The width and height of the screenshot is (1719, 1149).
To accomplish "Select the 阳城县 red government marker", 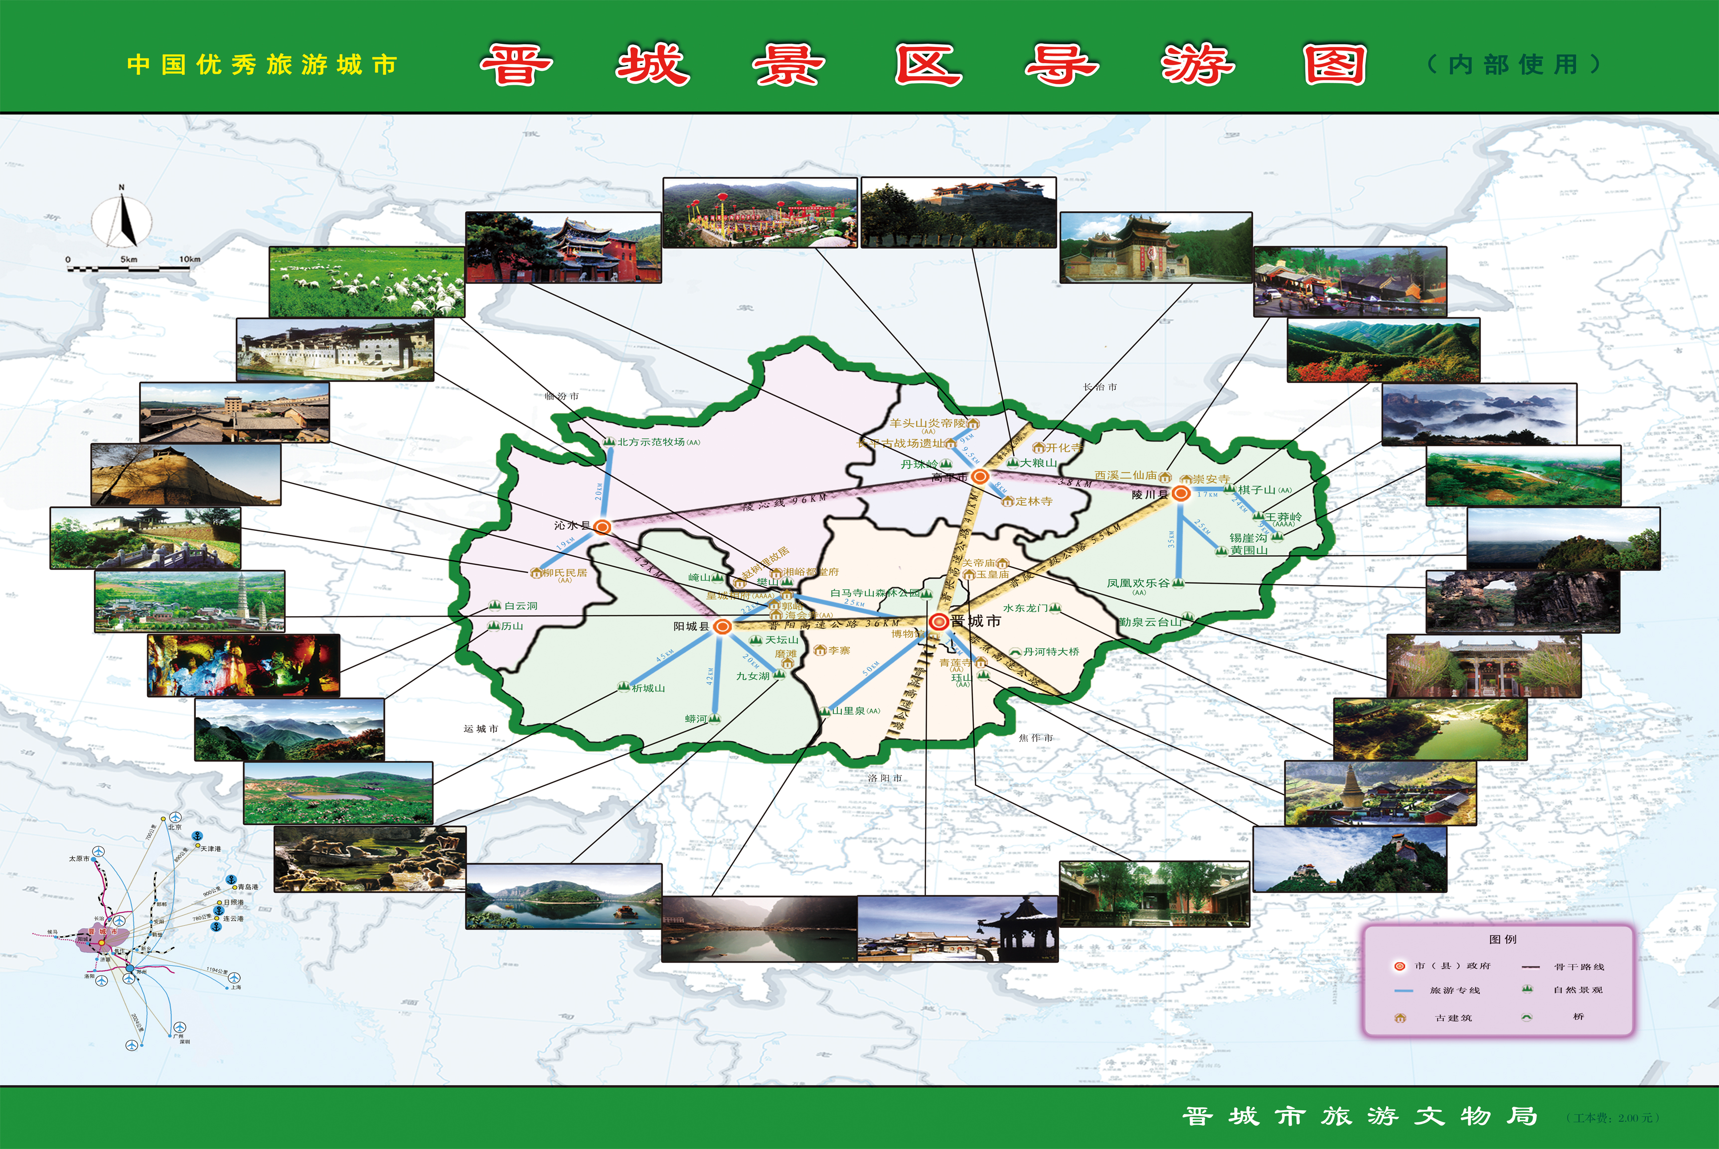I will (722, 626).
